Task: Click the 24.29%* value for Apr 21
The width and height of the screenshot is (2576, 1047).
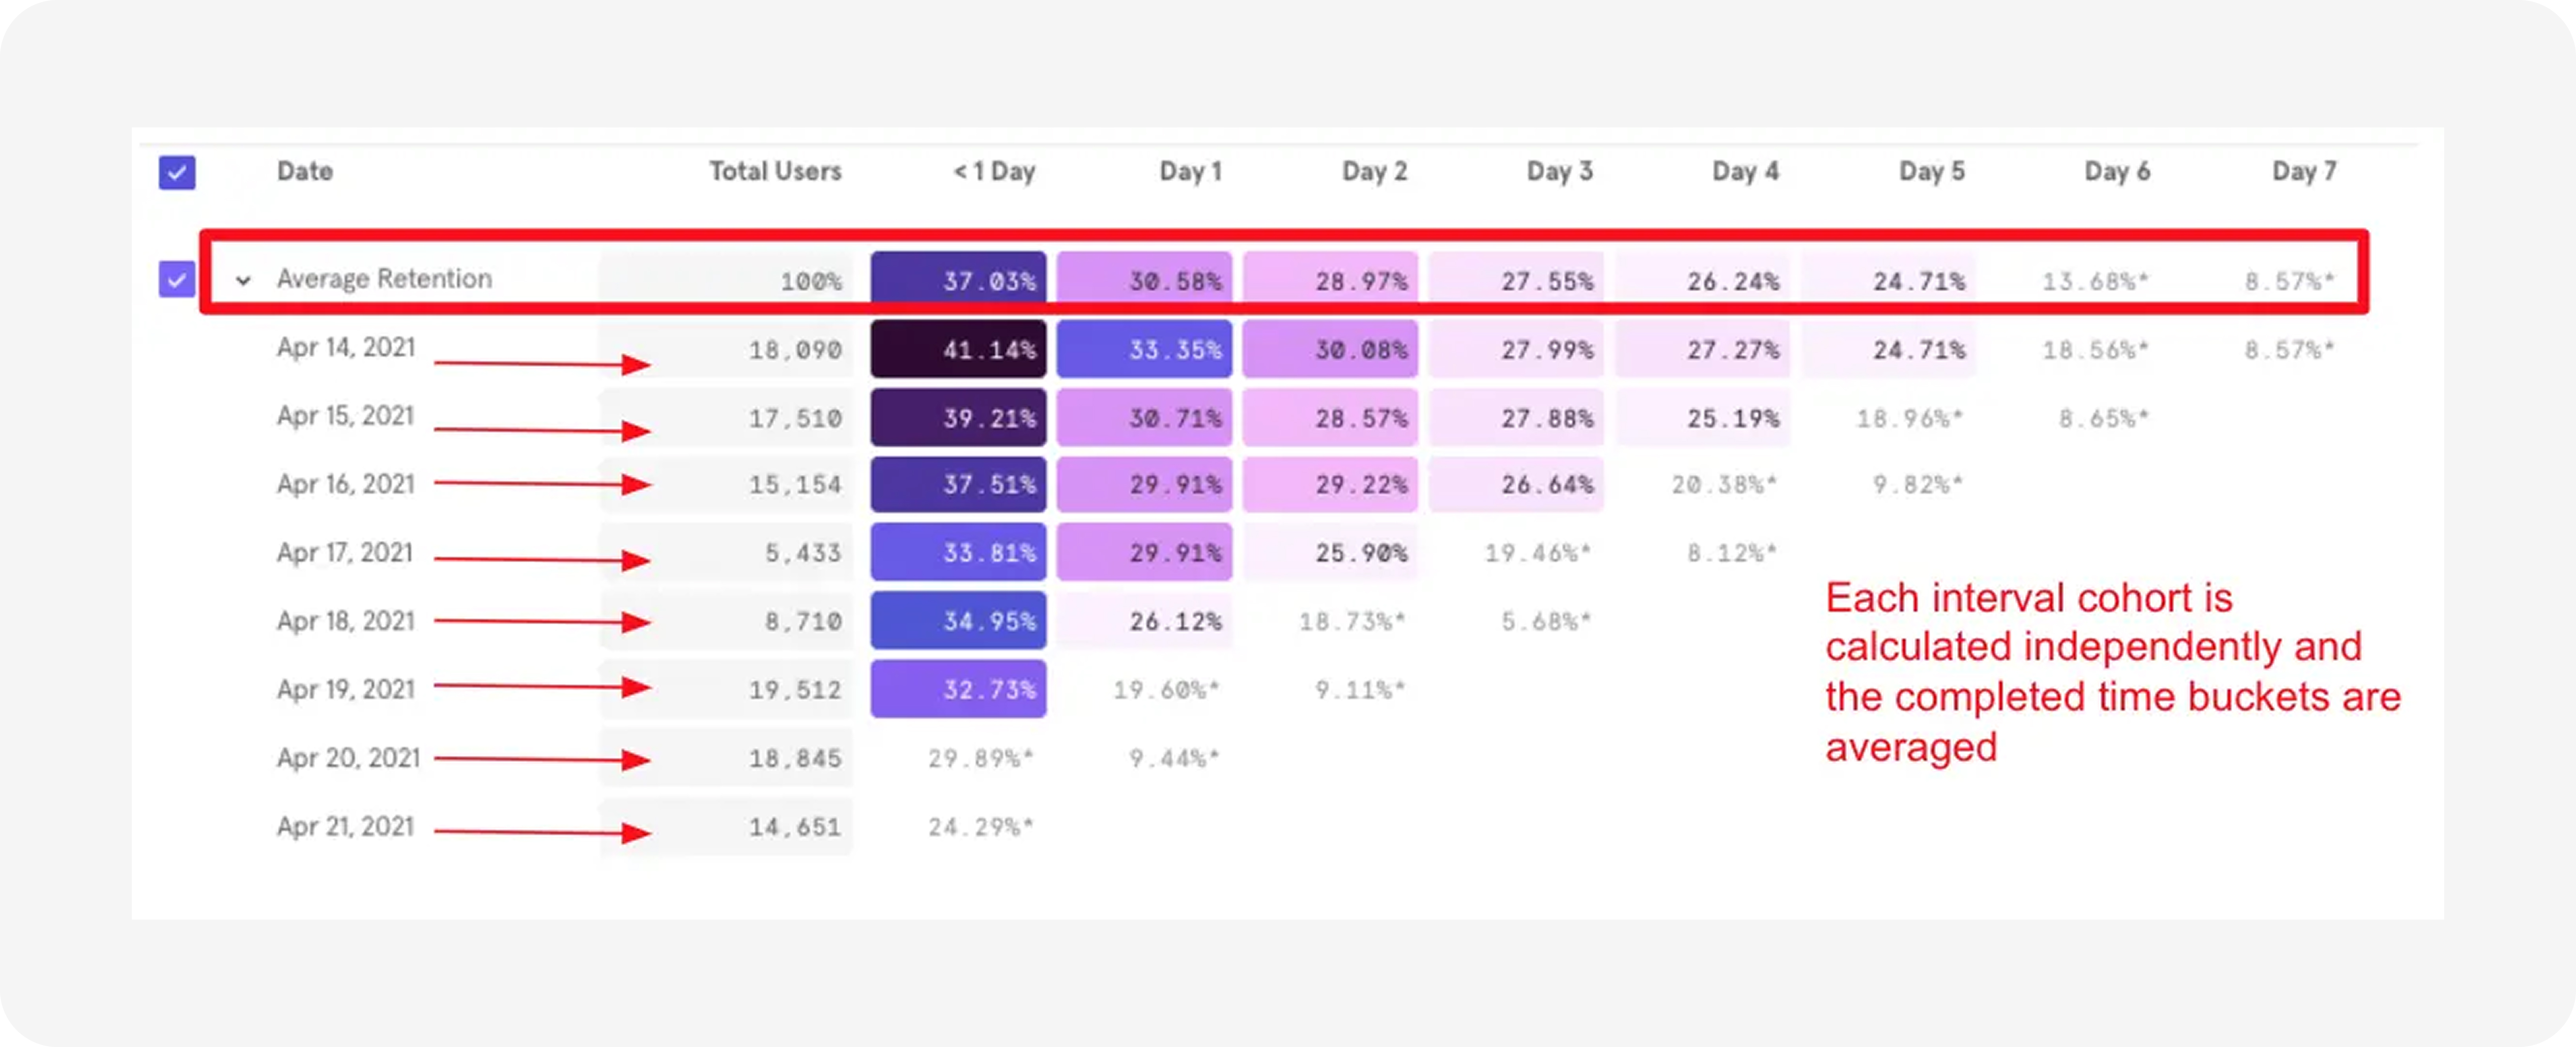Action: tap(980, 827)
